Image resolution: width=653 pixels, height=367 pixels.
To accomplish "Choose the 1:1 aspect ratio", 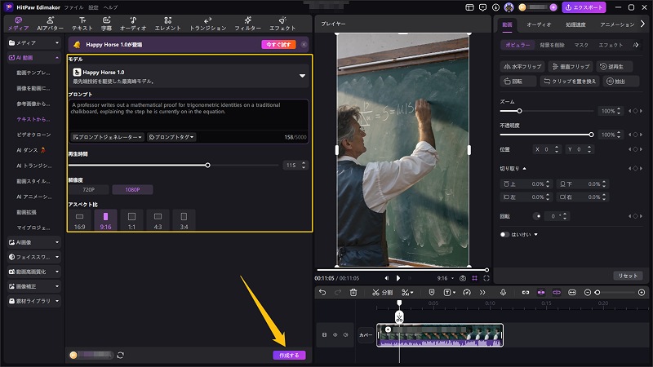I will (x=131, y=220).
